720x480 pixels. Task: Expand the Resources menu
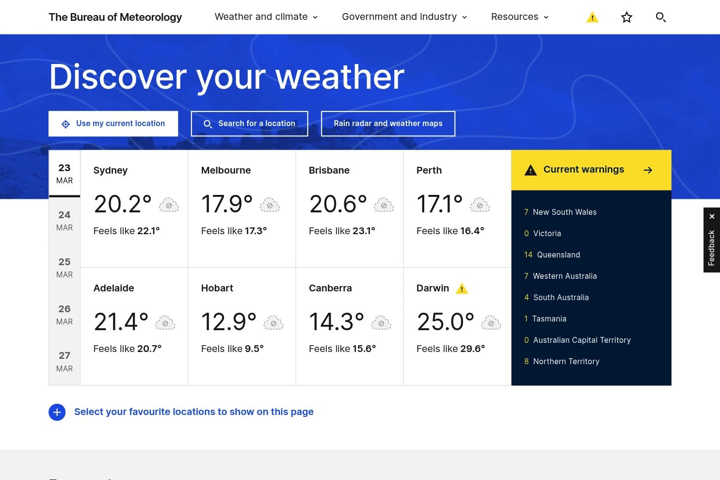coord(520,17)
